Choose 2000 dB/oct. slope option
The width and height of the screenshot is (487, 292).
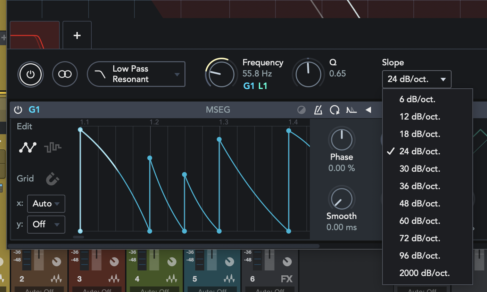coord(427,273)
